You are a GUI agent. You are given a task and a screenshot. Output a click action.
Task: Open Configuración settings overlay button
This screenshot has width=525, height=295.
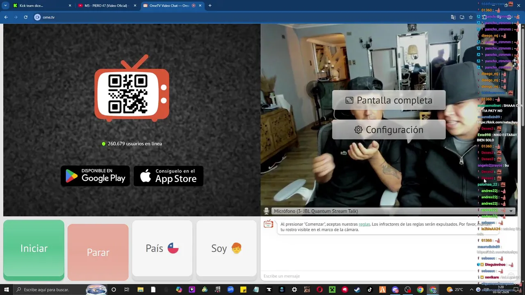[389, 130]
